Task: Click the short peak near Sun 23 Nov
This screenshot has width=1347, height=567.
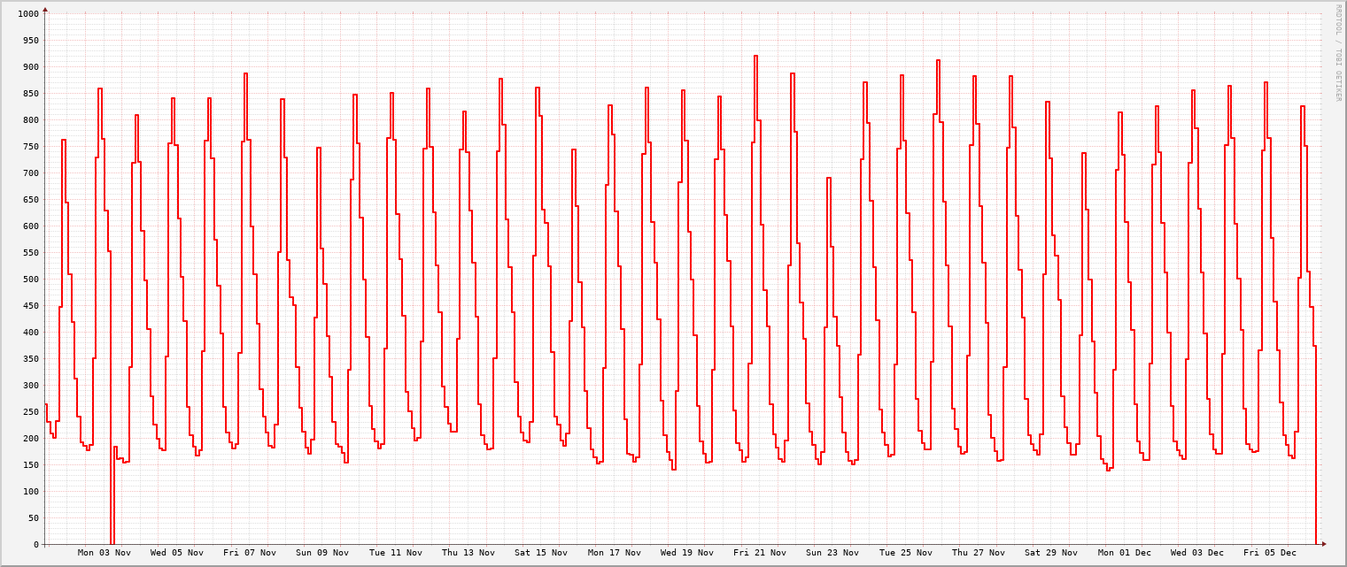Action: click(831, 181)
